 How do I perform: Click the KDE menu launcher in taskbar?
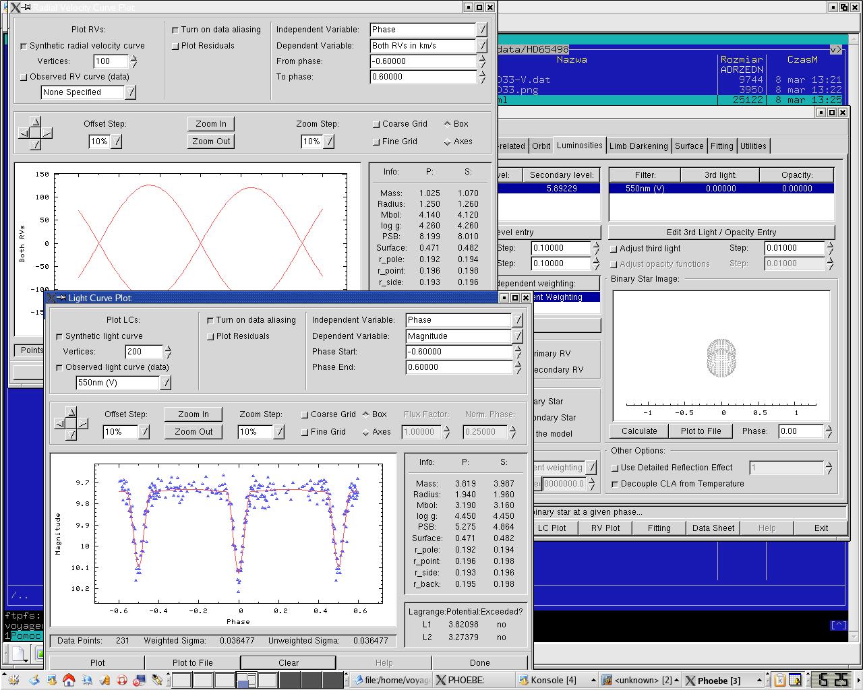coord(13,680)
